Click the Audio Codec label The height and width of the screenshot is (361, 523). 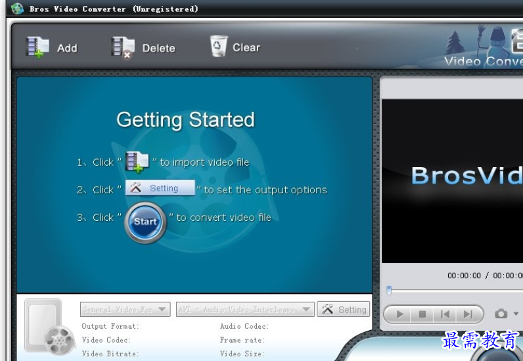(x=244, y=326)
